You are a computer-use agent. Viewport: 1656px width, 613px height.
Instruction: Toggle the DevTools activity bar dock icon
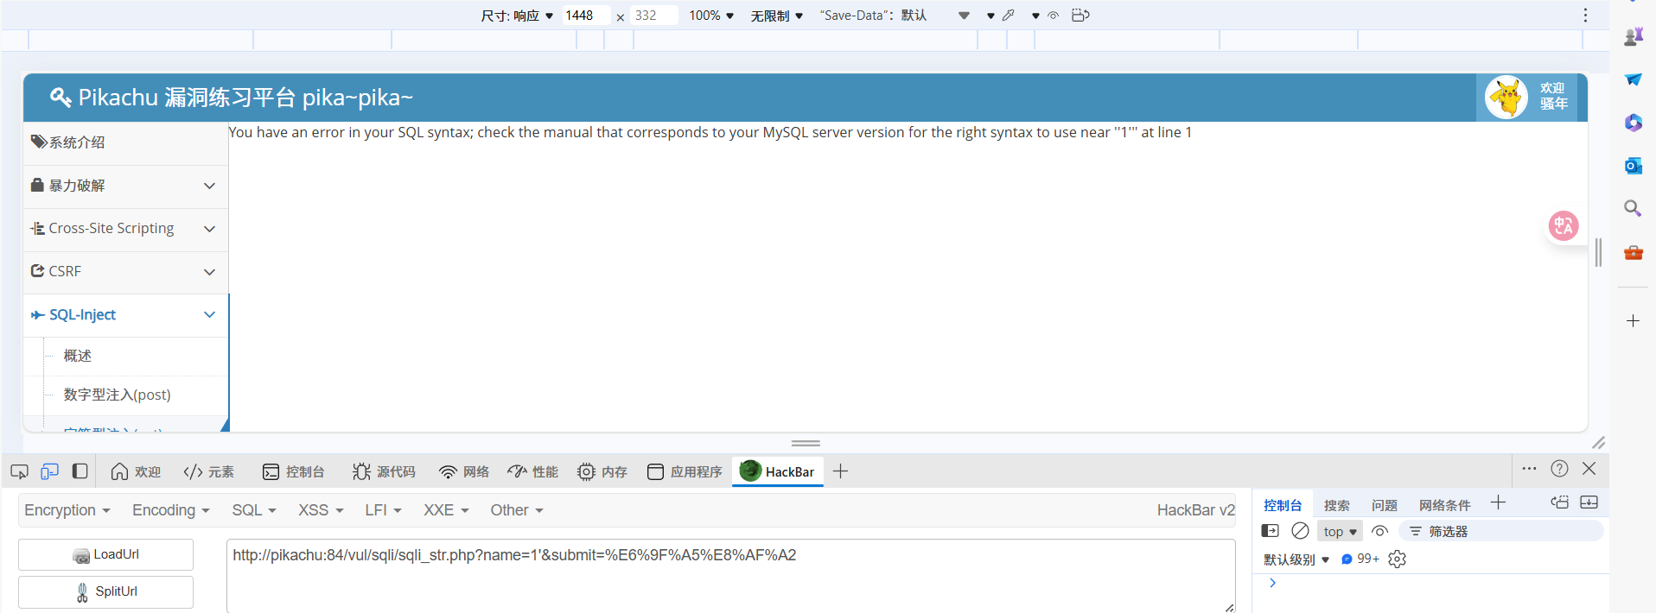80,471
